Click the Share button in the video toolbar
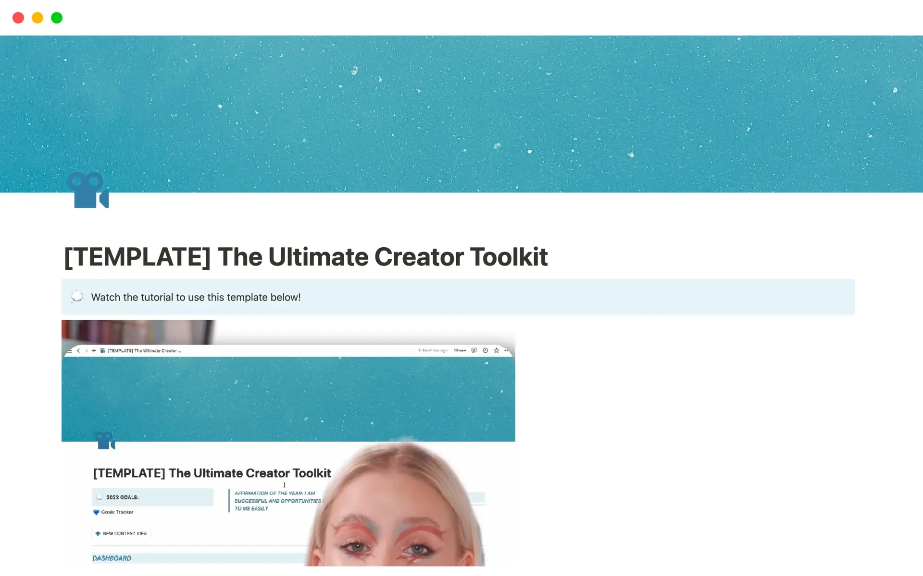 click(x=460, y=350)
